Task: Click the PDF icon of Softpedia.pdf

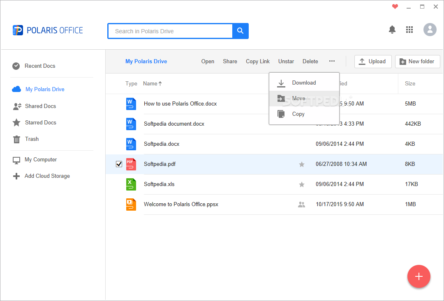Action: [131, 164]
